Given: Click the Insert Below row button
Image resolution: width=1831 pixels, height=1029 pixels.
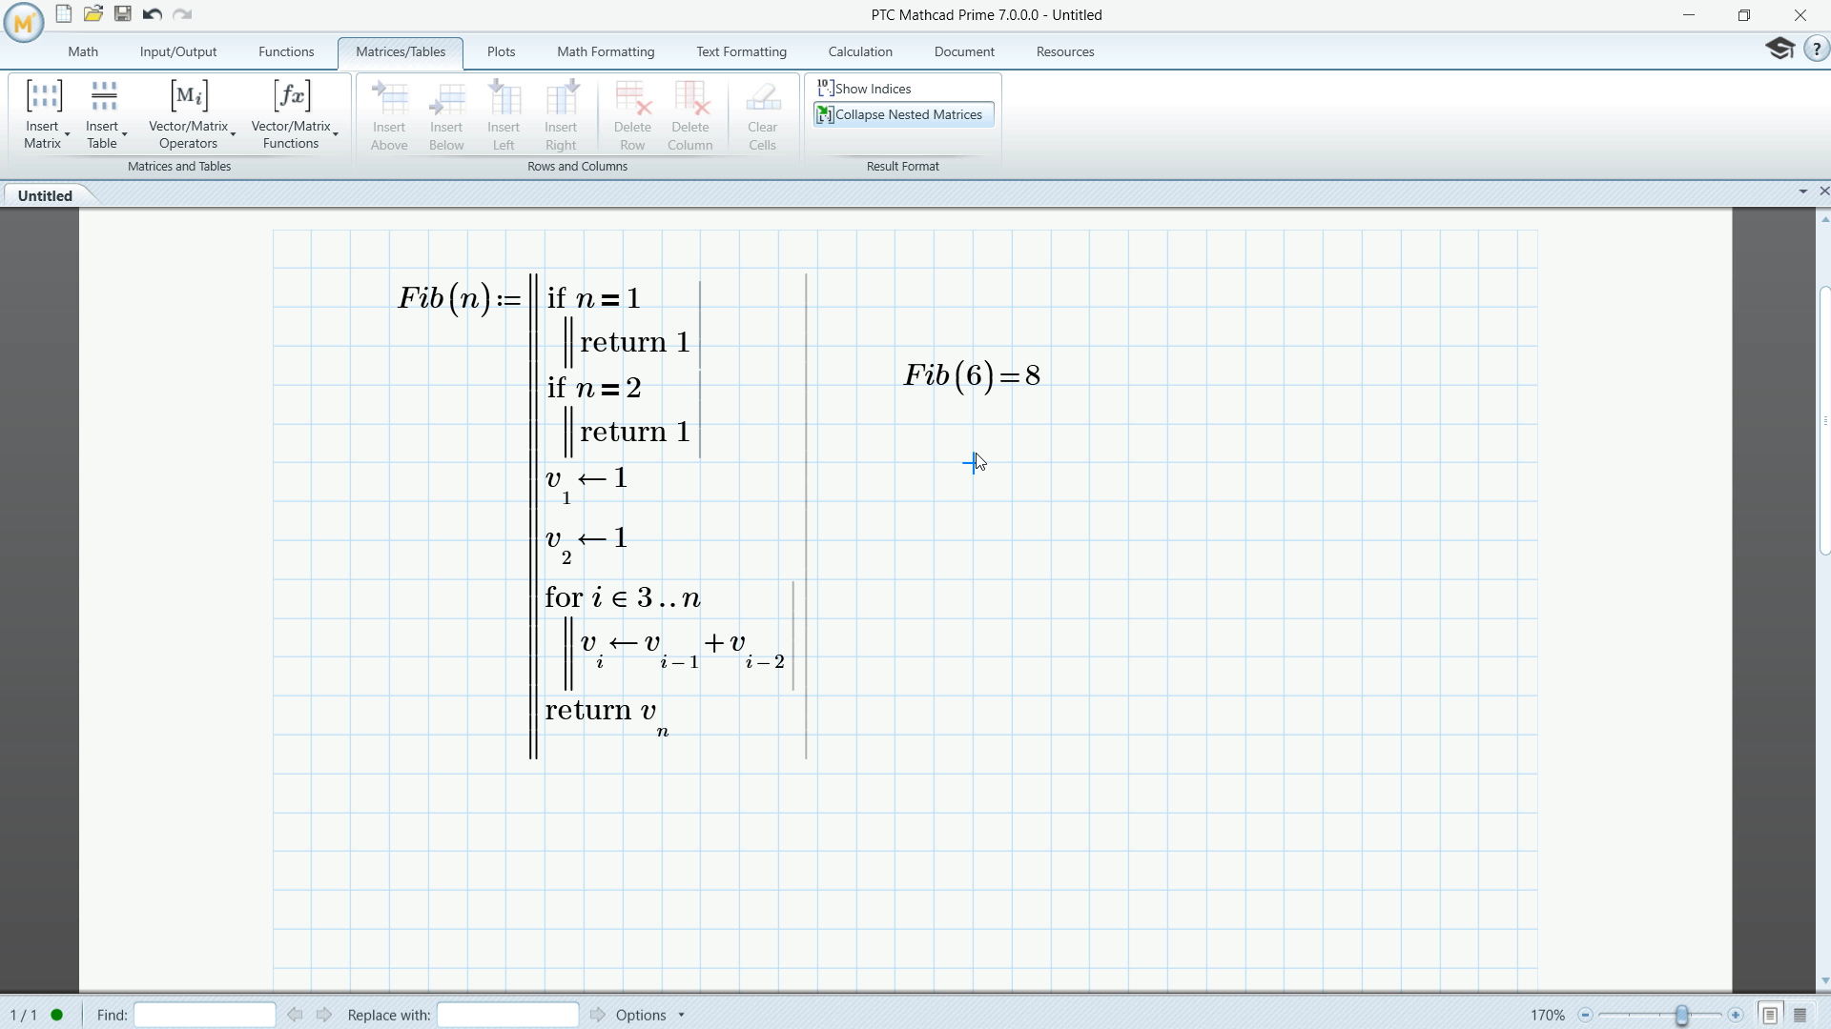Looking at the screenshot, I should pyautogui.click(x=446, y=115).
